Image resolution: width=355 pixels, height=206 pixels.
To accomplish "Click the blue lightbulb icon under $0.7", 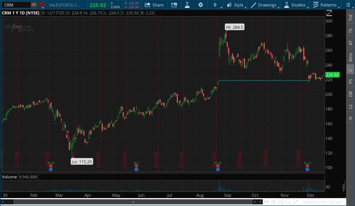I will pyautogui.click(x=136, y=170).
